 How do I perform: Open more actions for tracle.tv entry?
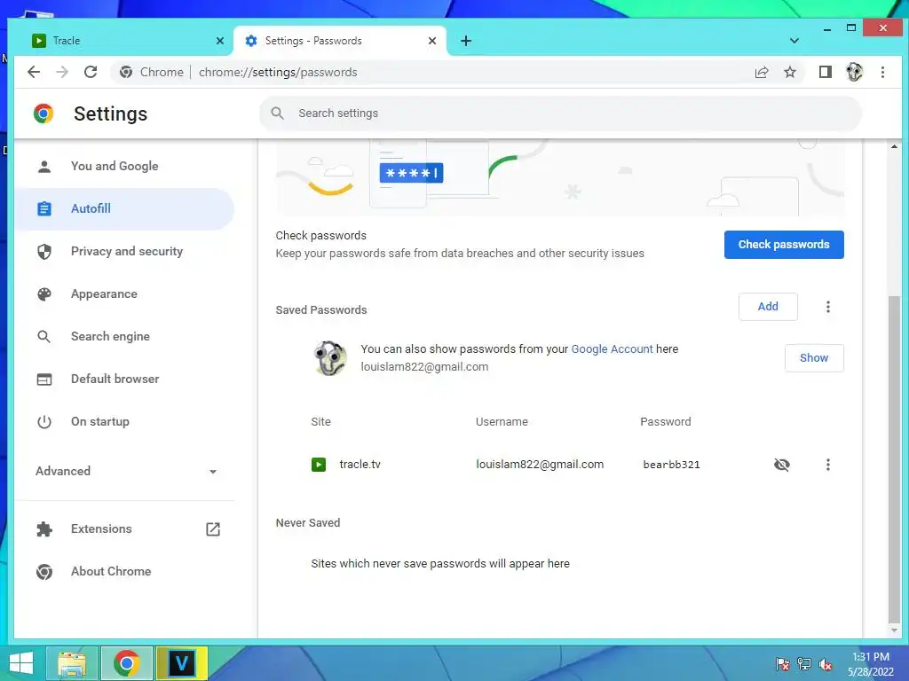point(828,465)
